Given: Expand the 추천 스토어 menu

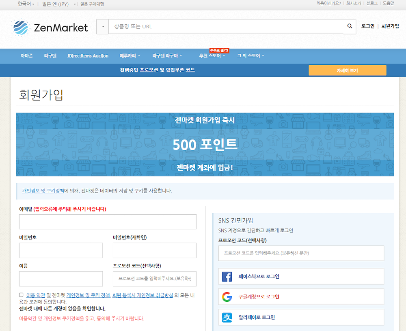Looking at the screenshot, I should [x=212, y=56].
